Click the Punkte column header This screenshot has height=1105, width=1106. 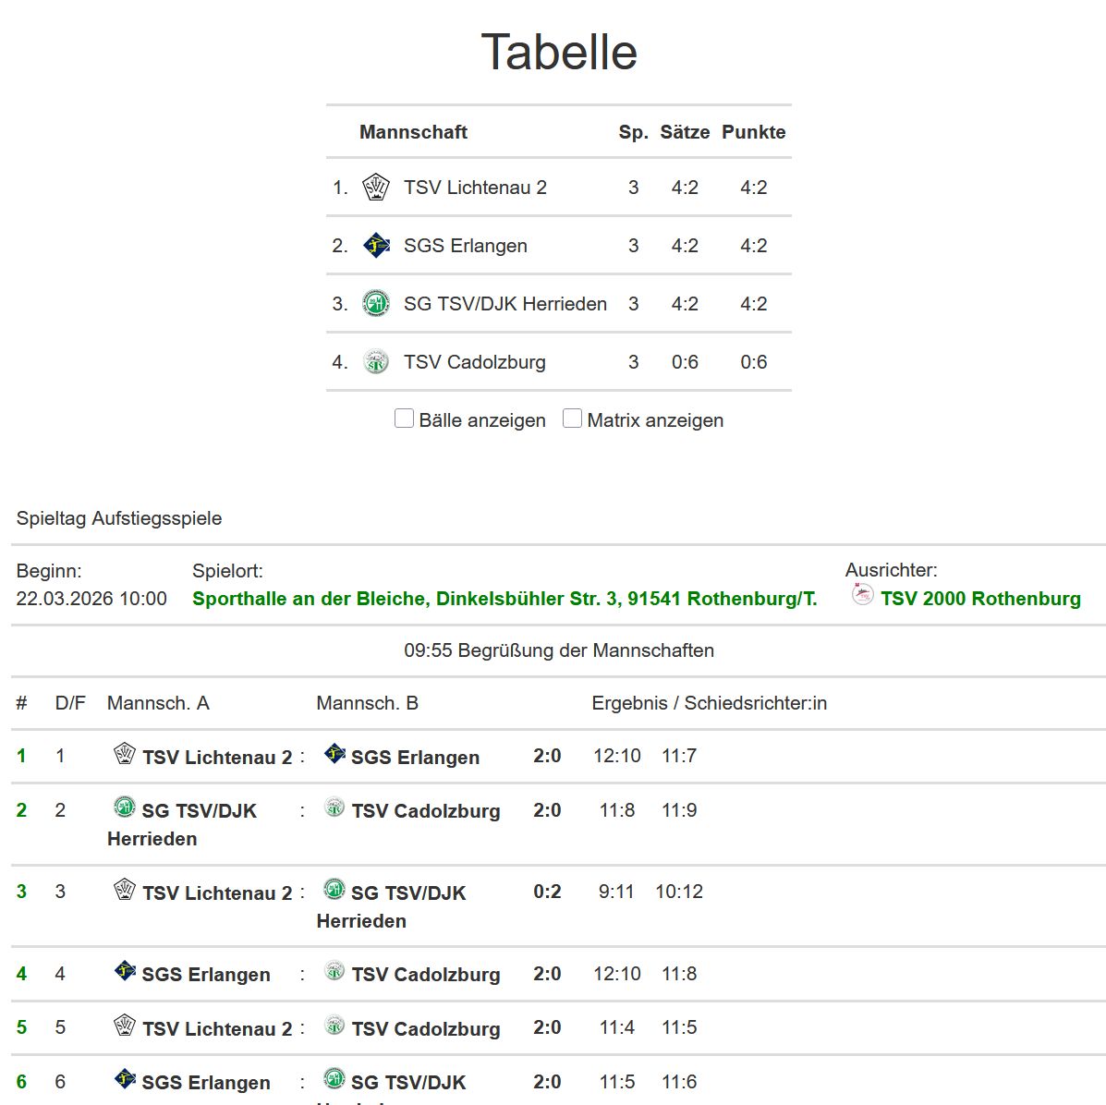pyautogui.click(x=753, y=132)
